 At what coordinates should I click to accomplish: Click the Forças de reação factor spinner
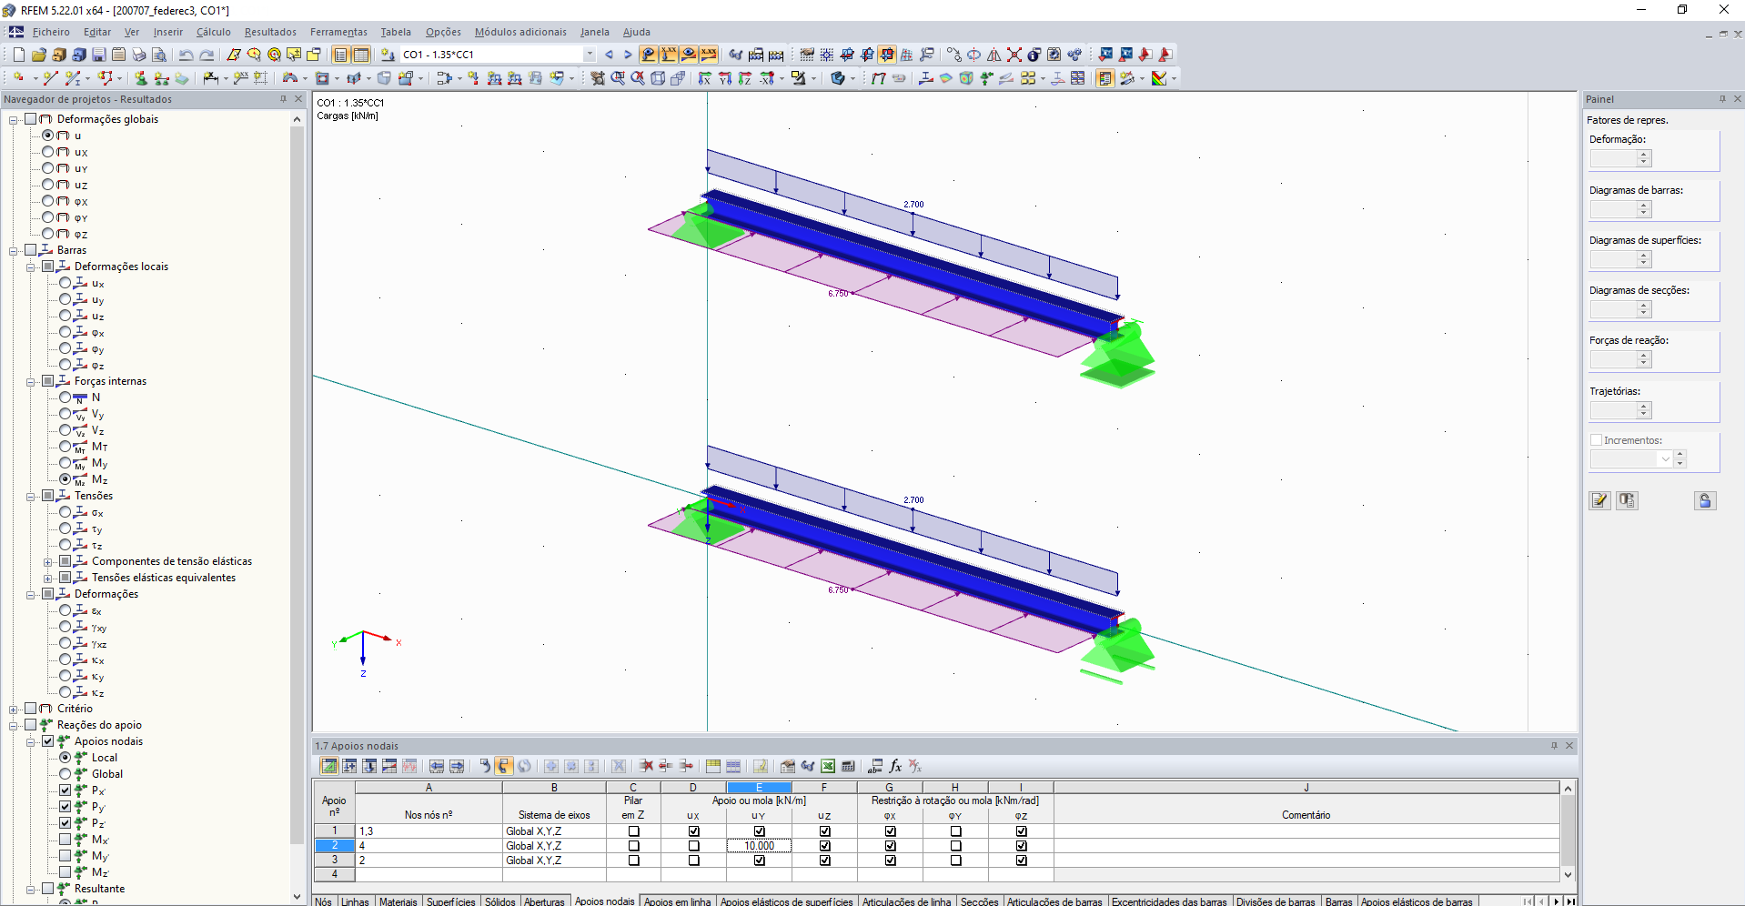point(1643,359)
